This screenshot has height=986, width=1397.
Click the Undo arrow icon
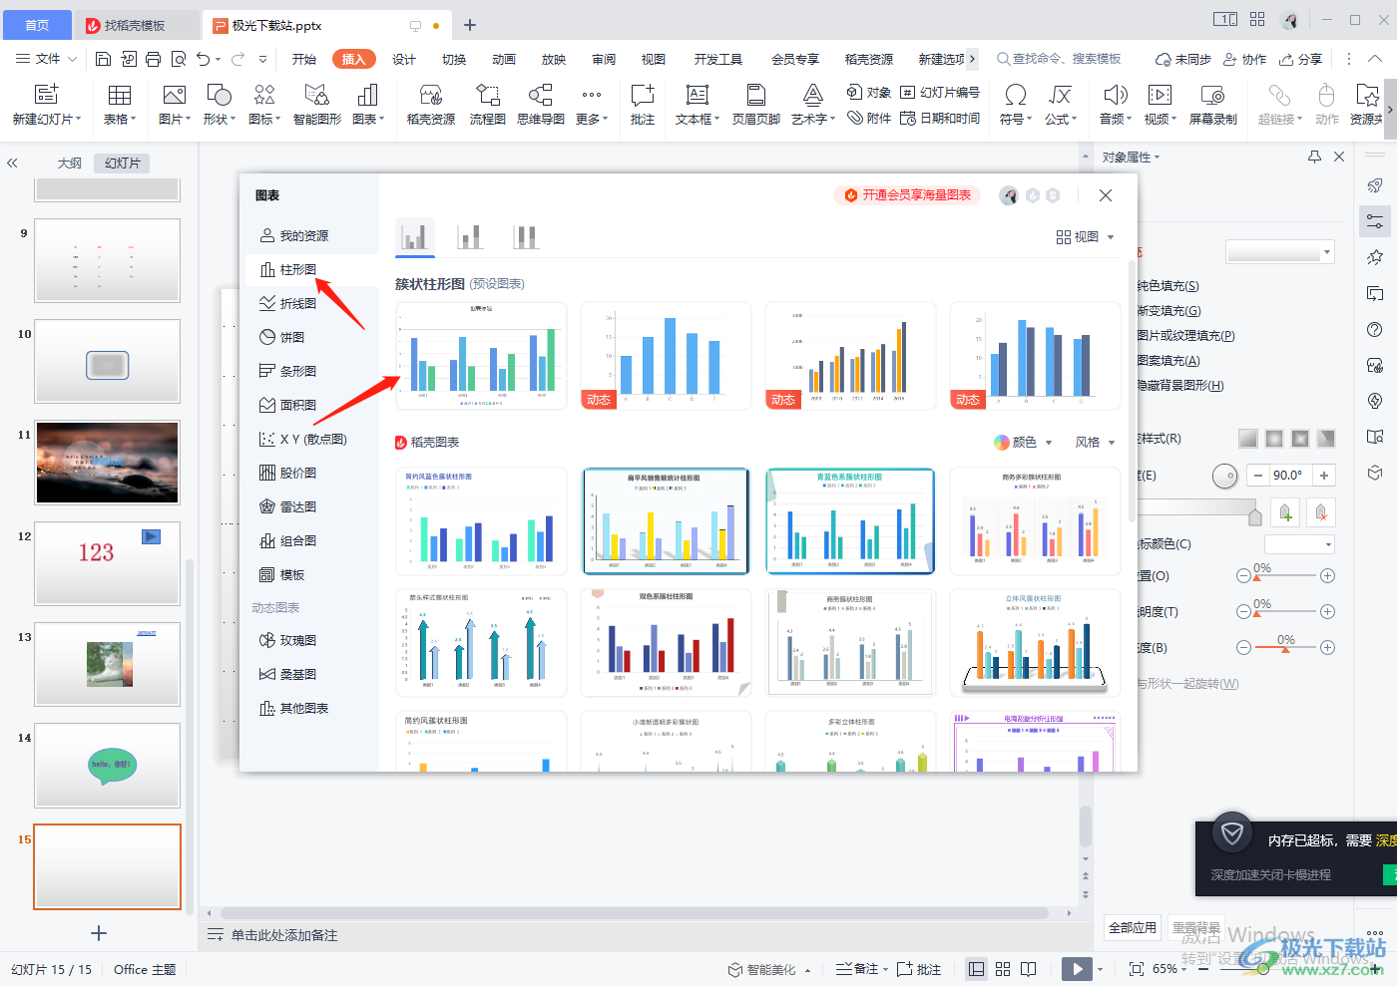[x=204, y=59]
